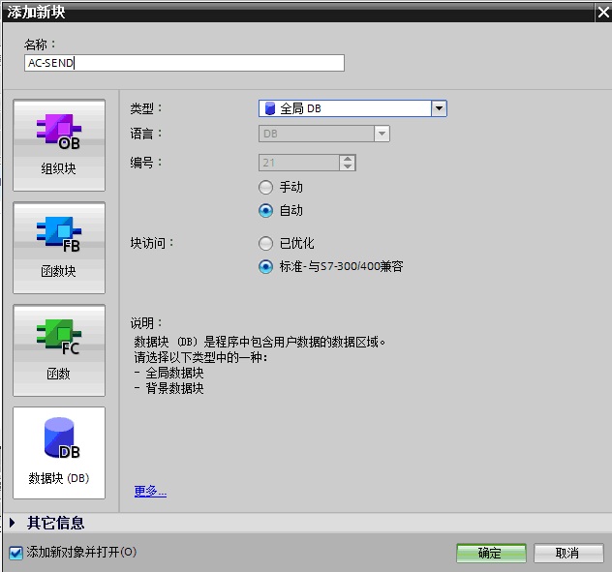Click the 取消 cancel button

[x=568, y=553]
